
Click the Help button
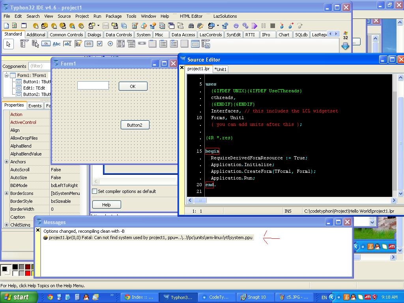coord(107,205)
